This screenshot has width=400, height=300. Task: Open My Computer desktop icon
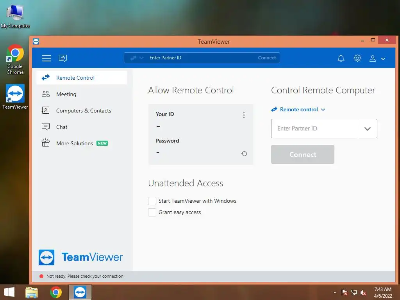15,16
